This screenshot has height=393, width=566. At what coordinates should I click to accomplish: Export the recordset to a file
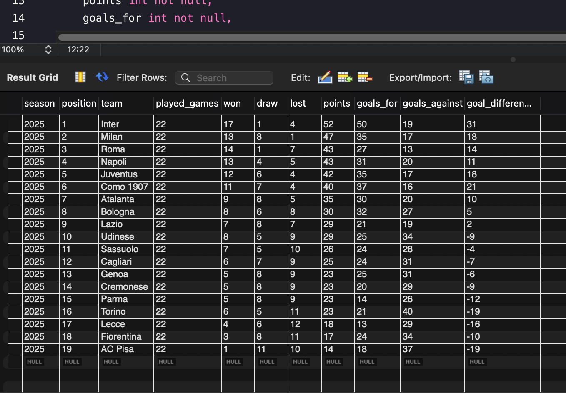point(466,77)
